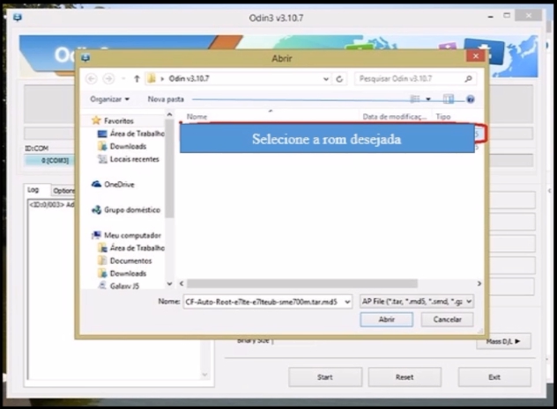Click the 0:[COM3] port box in Odin3
Screen dimensions: 557x409
(x=51, y=161)
